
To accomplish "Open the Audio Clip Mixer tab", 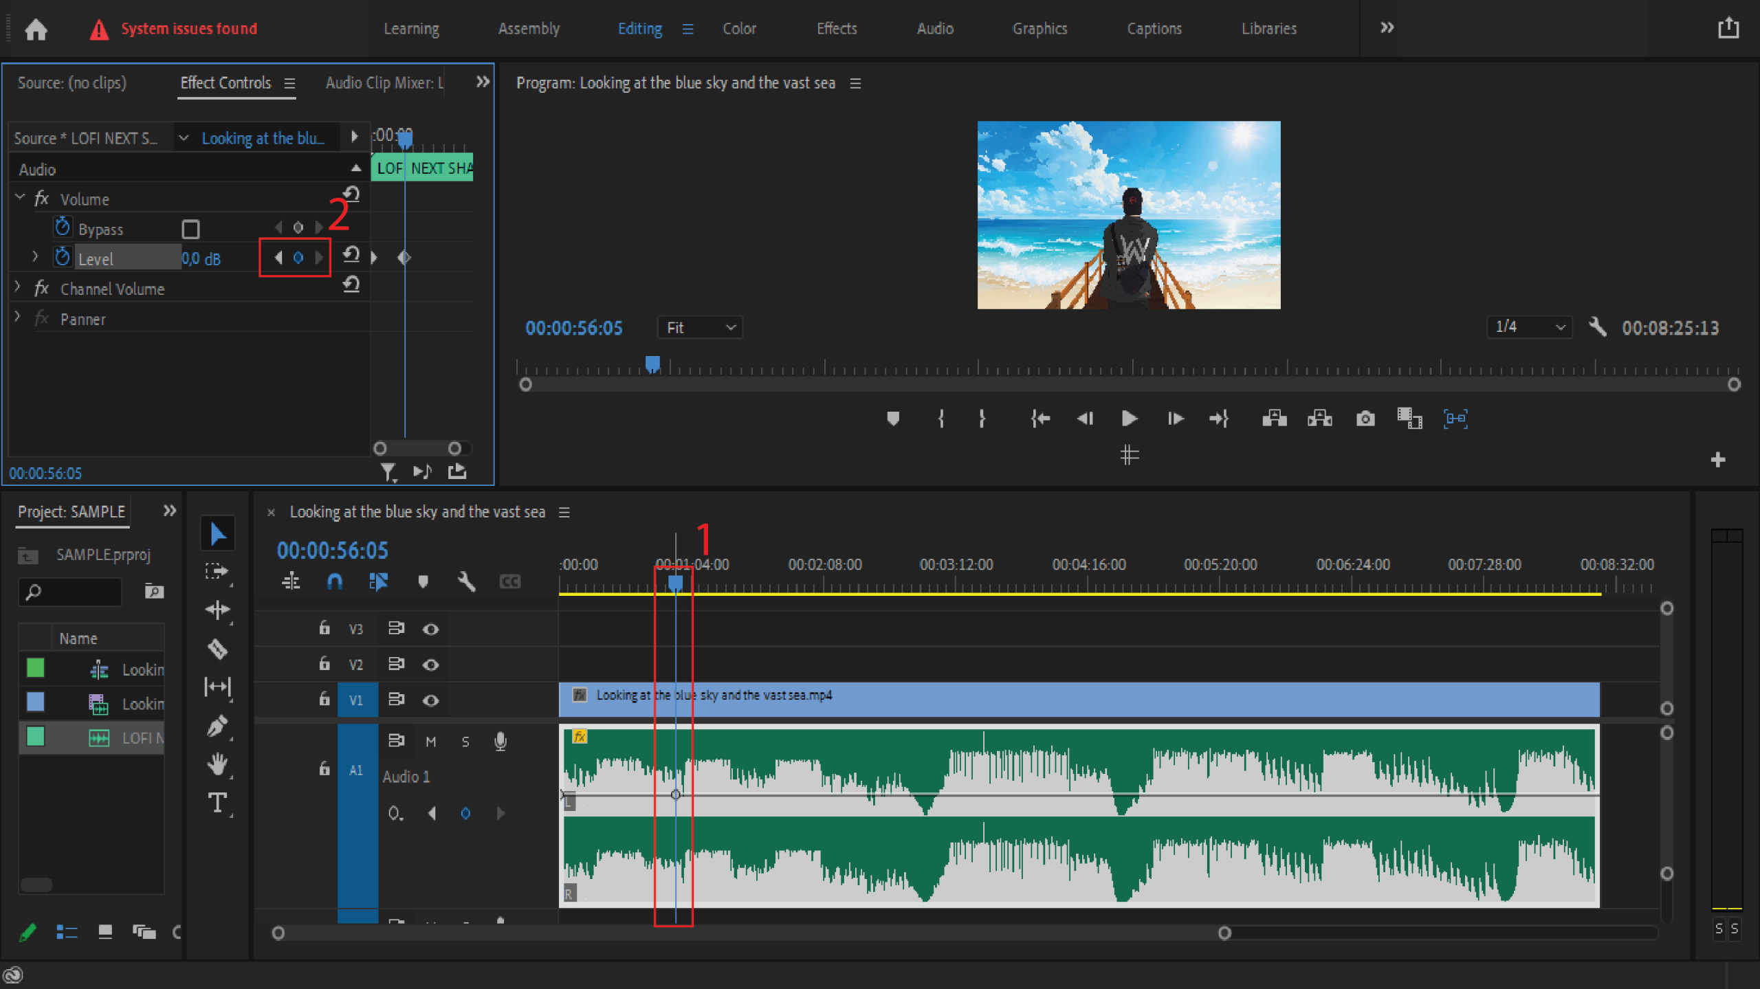I will (384, 83).
